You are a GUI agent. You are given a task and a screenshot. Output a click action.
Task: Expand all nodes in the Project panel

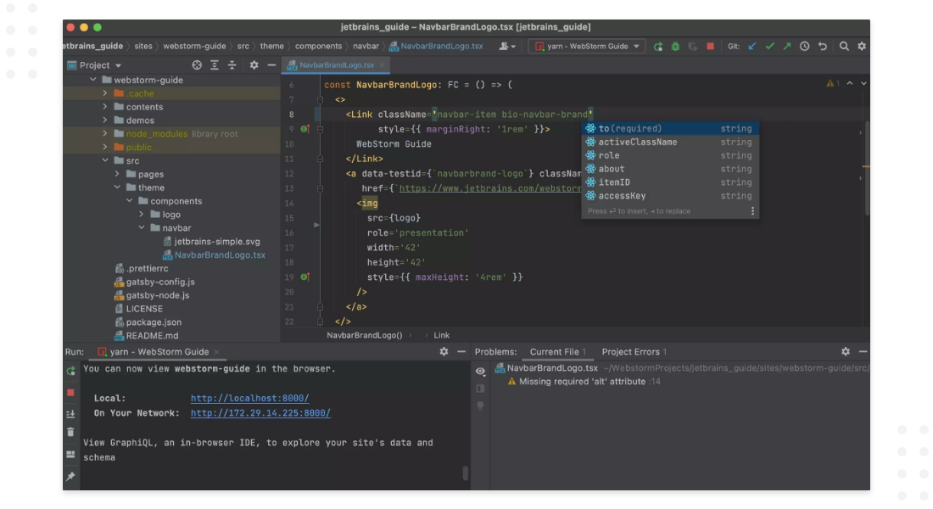pyautogui.click(x=215, y=64)
